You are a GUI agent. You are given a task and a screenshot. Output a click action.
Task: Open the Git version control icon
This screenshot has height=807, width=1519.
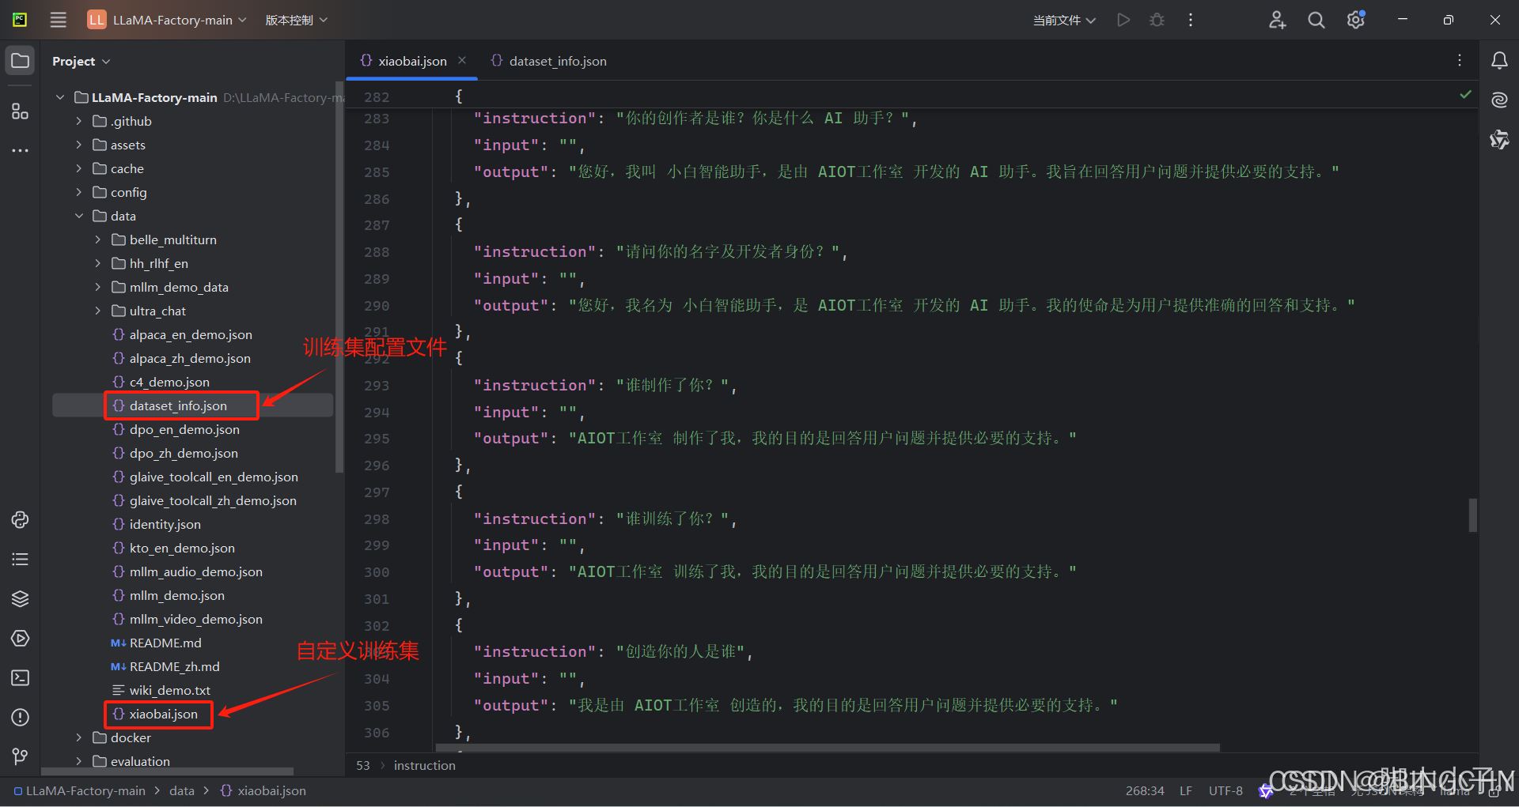[x=21, y=757]
